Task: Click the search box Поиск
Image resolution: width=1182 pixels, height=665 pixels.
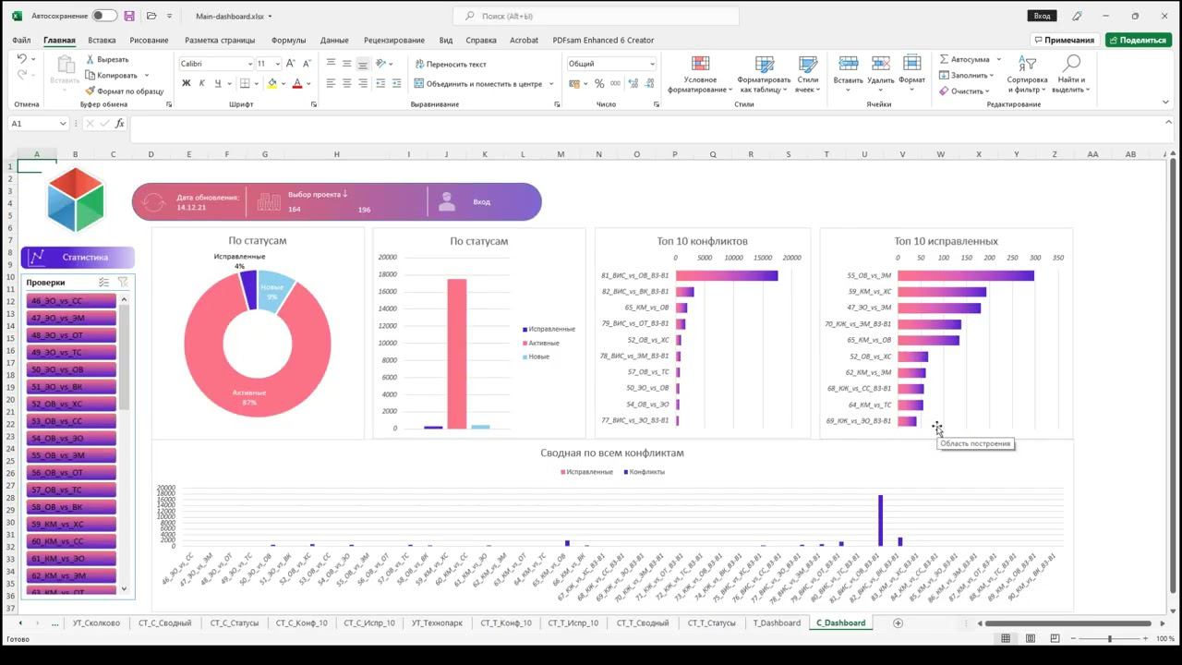Action: tap(596, 16)
